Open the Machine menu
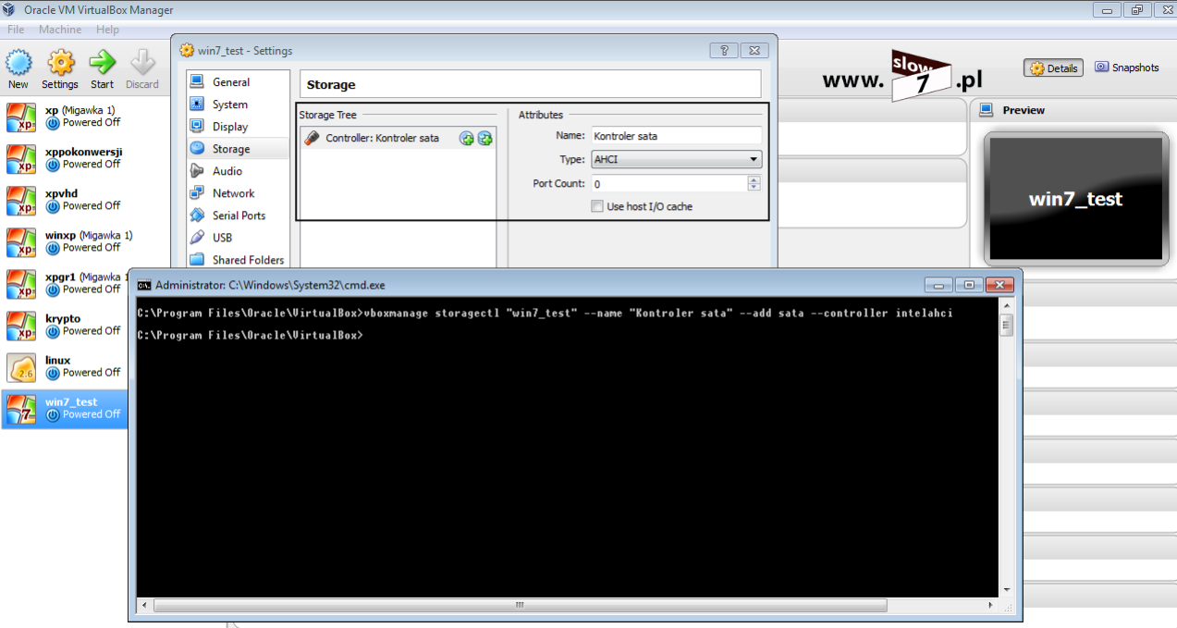Screen dimensions: 1177x628 click(60, 30)
